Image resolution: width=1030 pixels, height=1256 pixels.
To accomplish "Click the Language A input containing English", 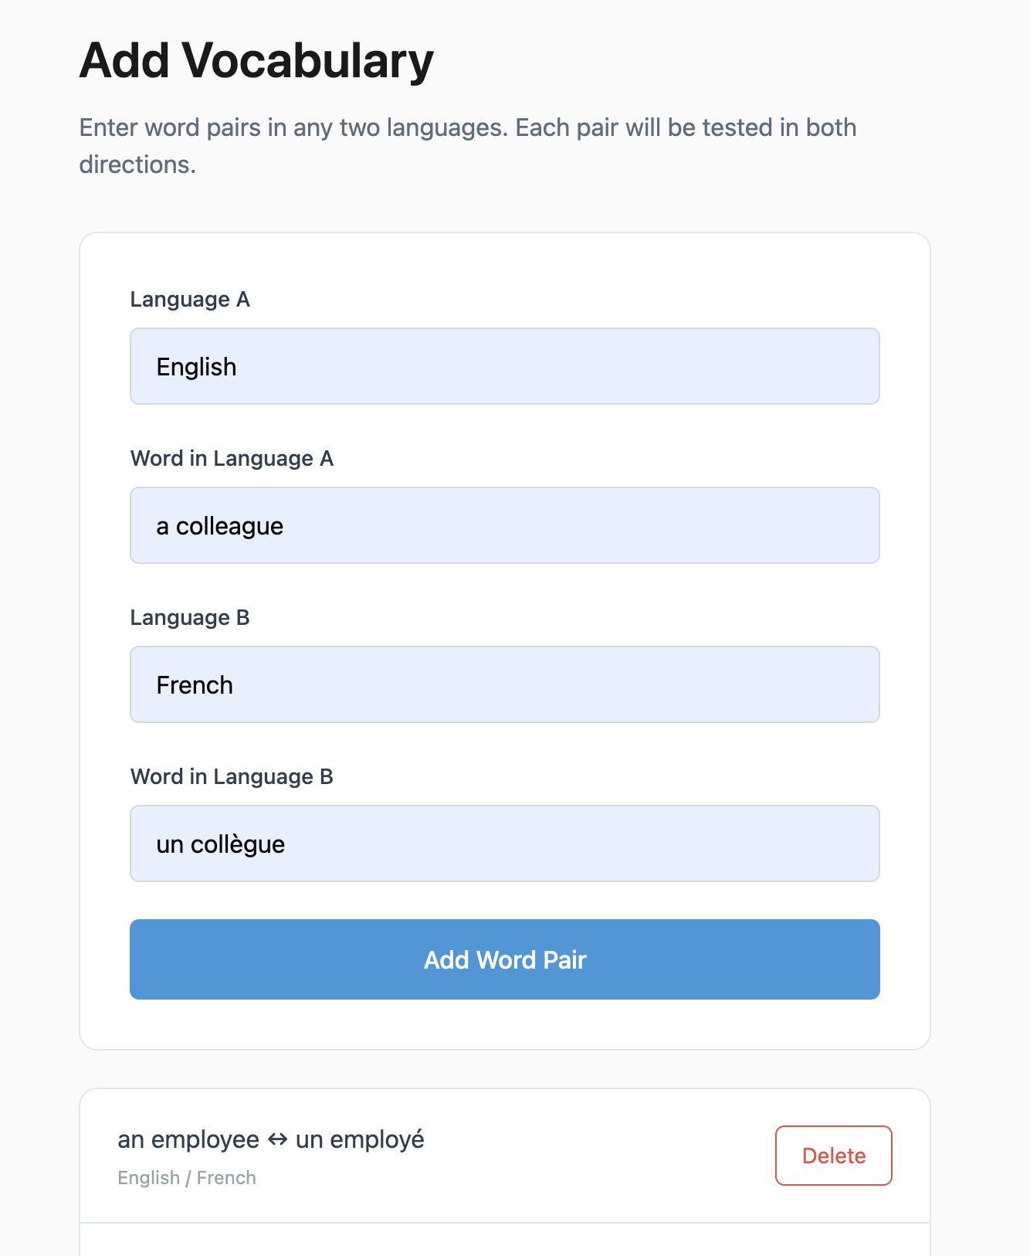I will pos(504,366).
